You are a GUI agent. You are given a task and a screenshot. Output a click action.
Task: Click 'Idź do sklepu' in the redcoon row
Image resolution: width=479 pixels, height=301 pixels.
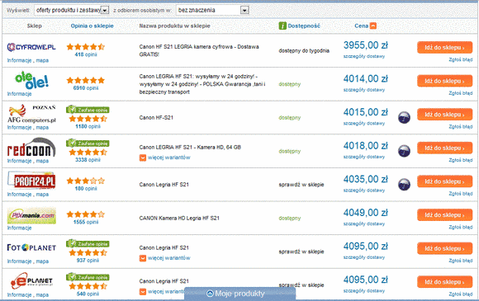coord(444,148)
